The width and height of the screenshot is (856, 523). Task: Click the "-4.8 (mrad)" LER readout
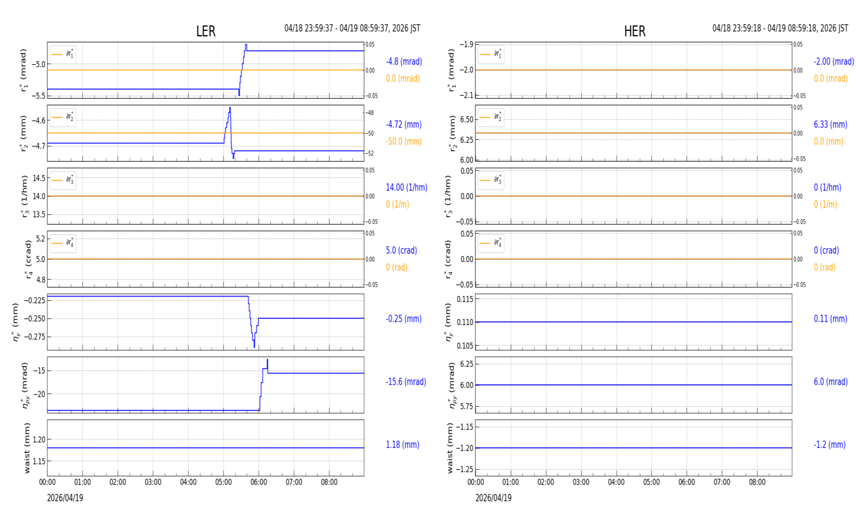(404, 62)
